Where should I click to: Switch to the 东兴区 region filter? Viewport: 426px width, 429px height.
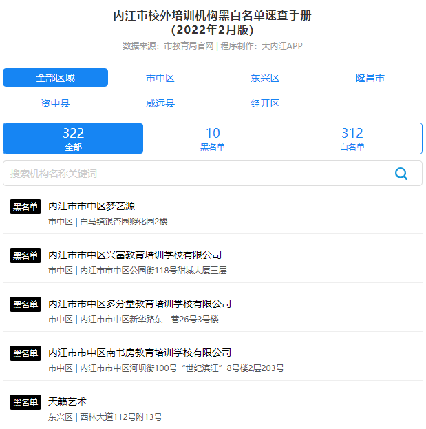[265, 78]
